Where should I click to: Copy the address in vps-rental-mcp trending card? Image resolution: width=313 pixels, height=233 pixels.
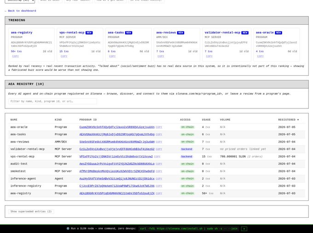point(64,56)
